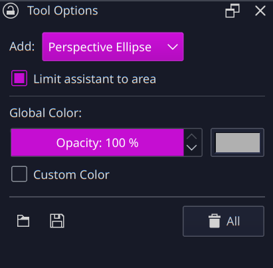
Task: Click the Opacity 100 % slider bar
Action: pos(97,142)
